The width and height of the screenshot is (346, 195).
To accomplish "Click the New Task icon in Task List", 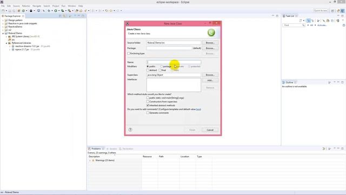I will click(x=301, y=21).
